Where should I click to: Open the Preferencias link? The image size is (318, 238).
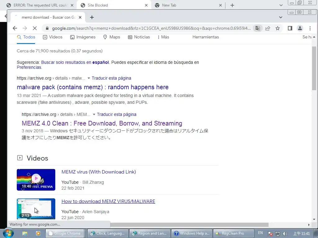click(x=29, y=67)
